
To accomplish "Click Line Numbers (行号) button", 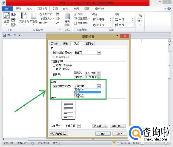I will tap(100, 126).
